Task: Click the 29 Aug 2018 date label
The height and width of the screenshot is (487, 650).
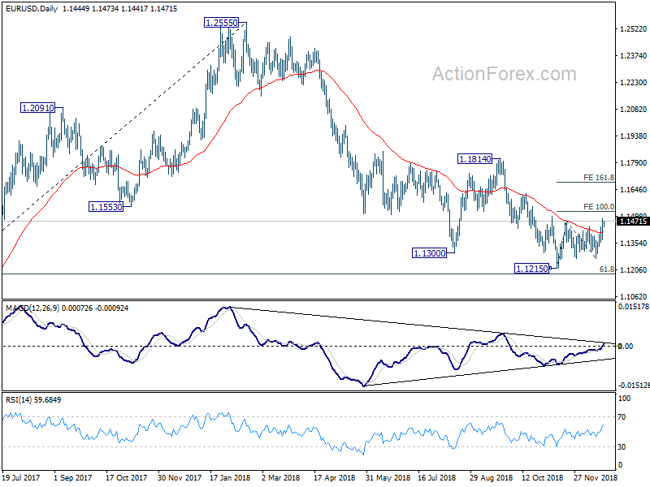Action: pos(491,477)
